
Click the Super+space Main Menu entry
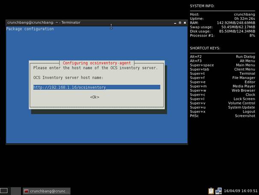222,65
